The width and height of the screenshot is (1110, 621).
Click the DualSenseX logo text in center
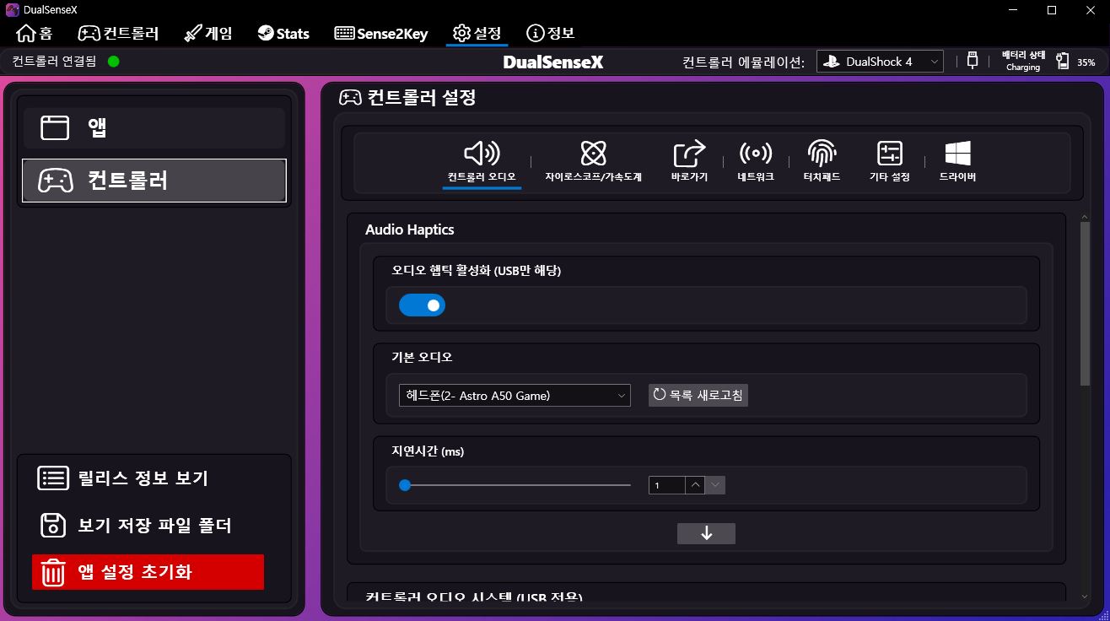coord(553,62)
